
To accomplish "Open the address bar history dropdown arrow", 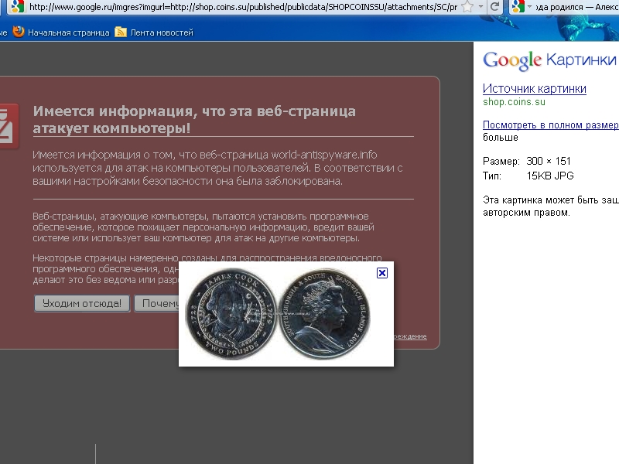I will coord(480,7).
